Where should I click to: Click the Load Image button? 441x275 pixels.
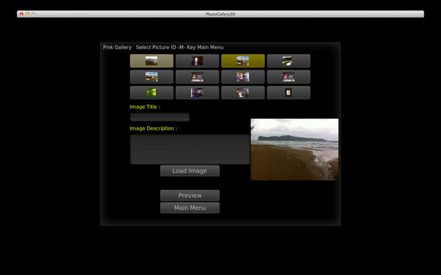[x=190, y=171]
